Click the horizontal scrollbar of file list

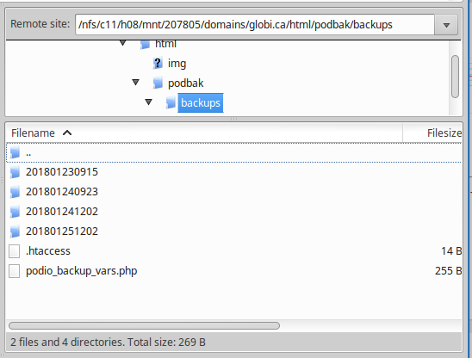pyautogui.click(x=144, y=325)
